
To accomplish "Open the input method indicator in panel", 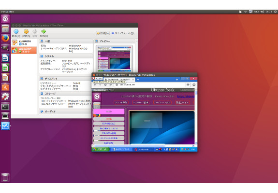I will (x=251, y=12).
